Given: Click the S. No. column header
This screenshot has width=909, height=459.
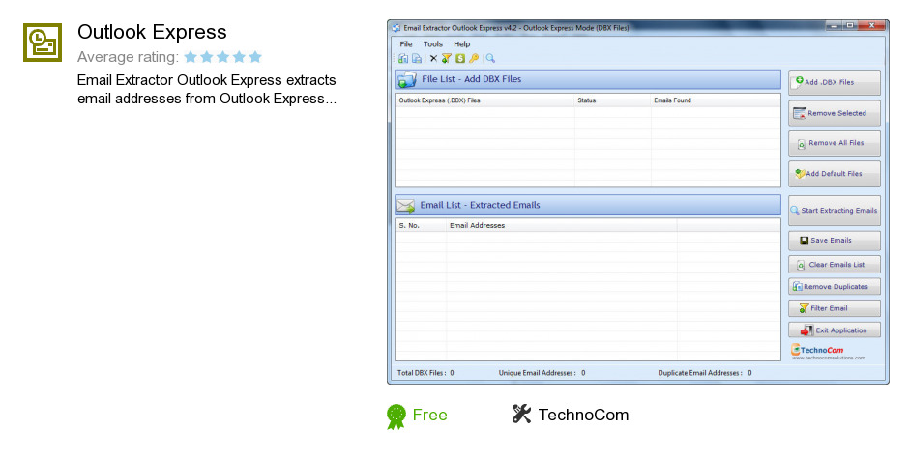Looking at the screenshot, I should coord(421,225).
